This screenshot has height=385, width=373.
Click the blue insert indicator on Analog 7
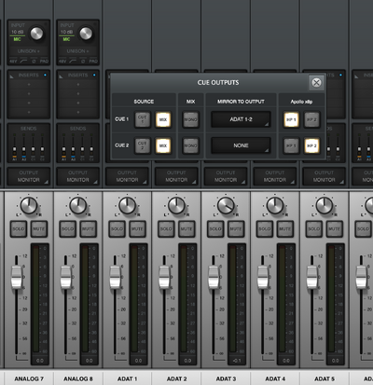point(46,75)
